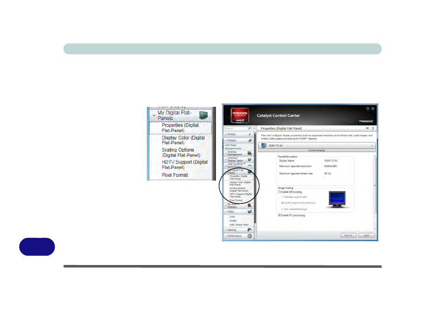The width and height of the screenshot is (445, 314).
Task: Click the Common Display Tasks icon
Action: [250, 160]
